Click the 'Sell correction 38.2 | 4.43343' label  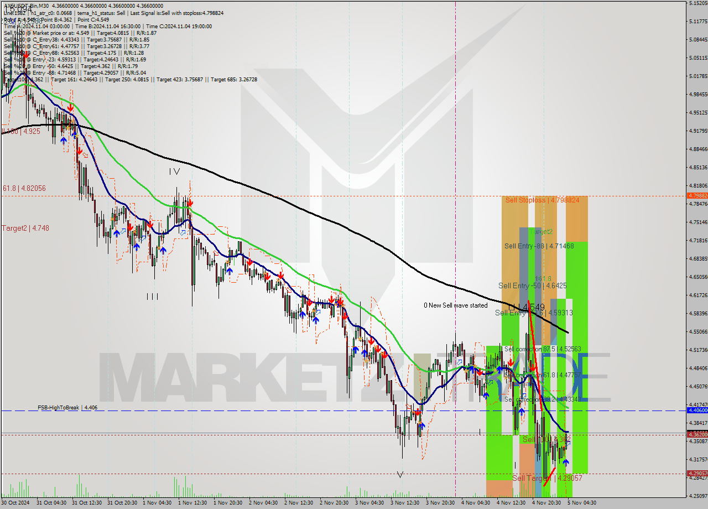click(x=543, y=399)
